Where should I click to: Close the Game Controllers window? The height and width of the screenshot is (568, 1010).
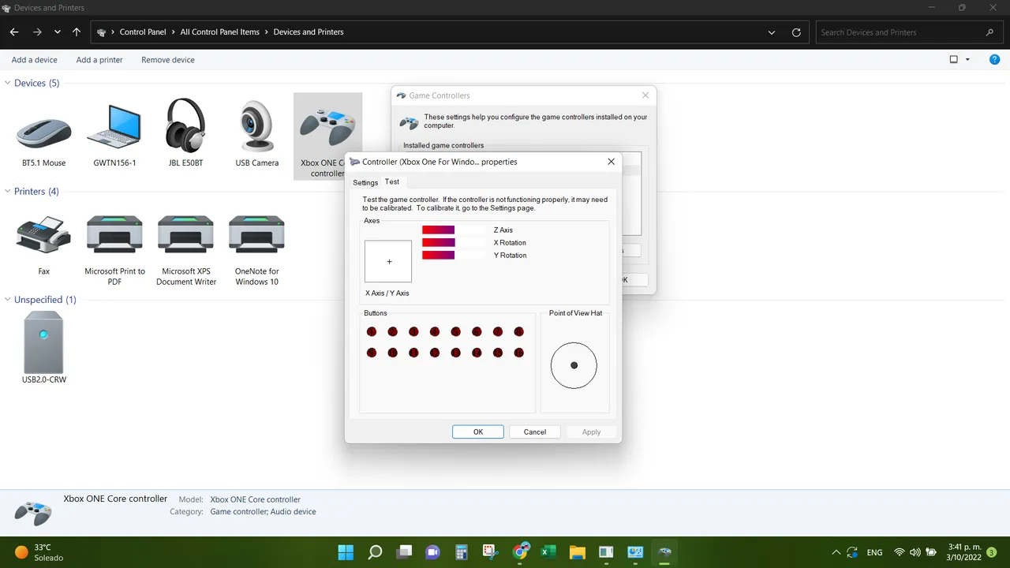pos(645,95)
